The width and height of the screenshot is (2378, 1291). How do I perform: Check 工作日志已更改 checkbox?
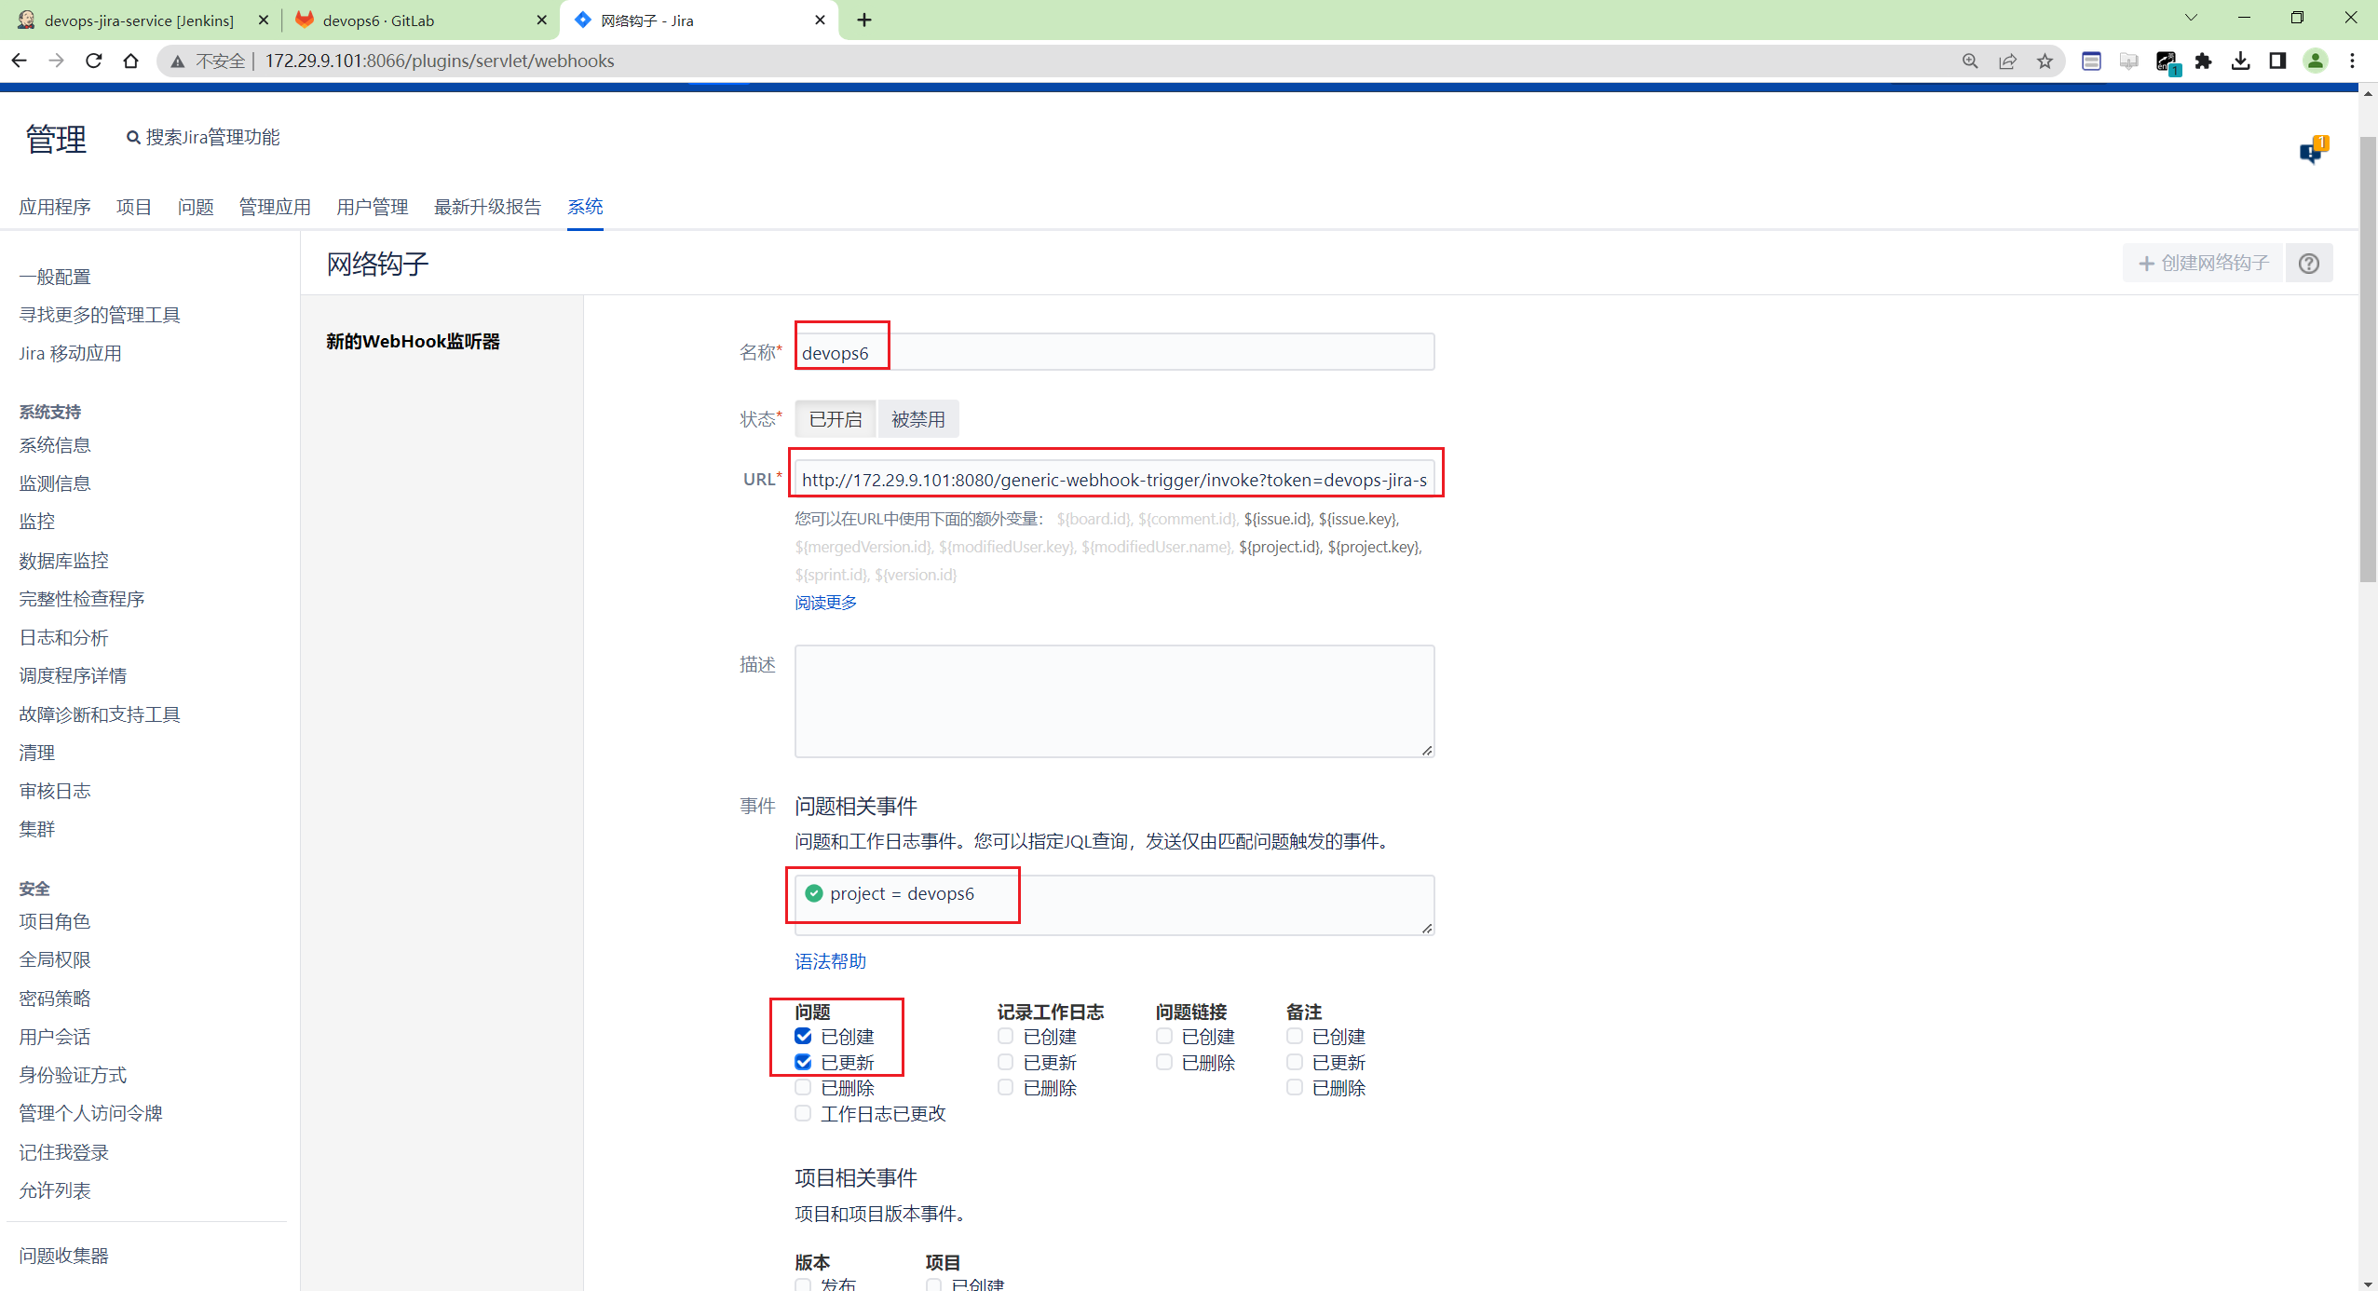click(803, 1113)
